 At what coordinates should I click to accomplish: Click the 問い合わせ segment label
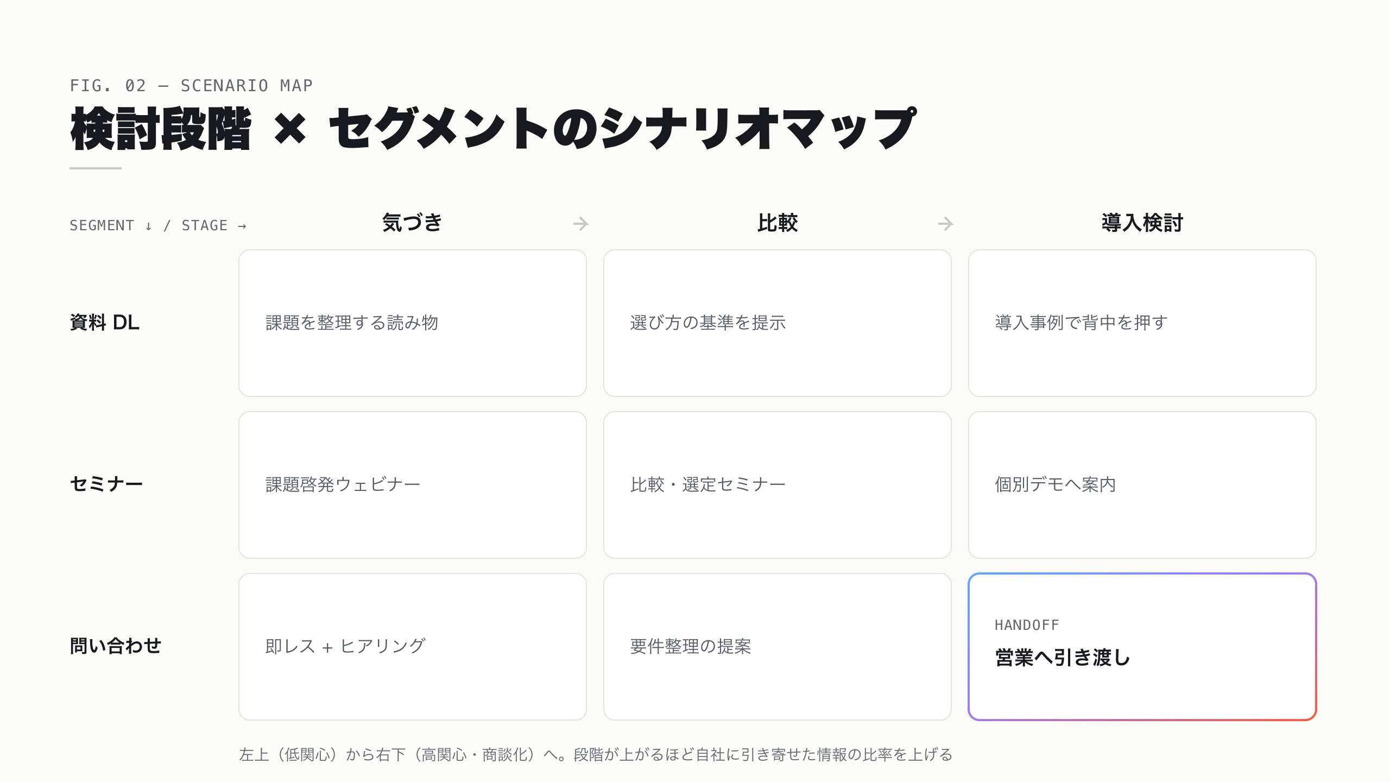tap(116, 646)
